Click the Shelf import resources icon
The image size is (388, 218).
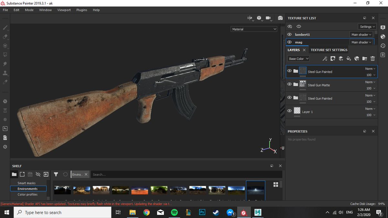46,174
